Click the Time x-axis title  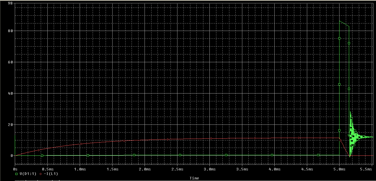(x=194, y=178)
